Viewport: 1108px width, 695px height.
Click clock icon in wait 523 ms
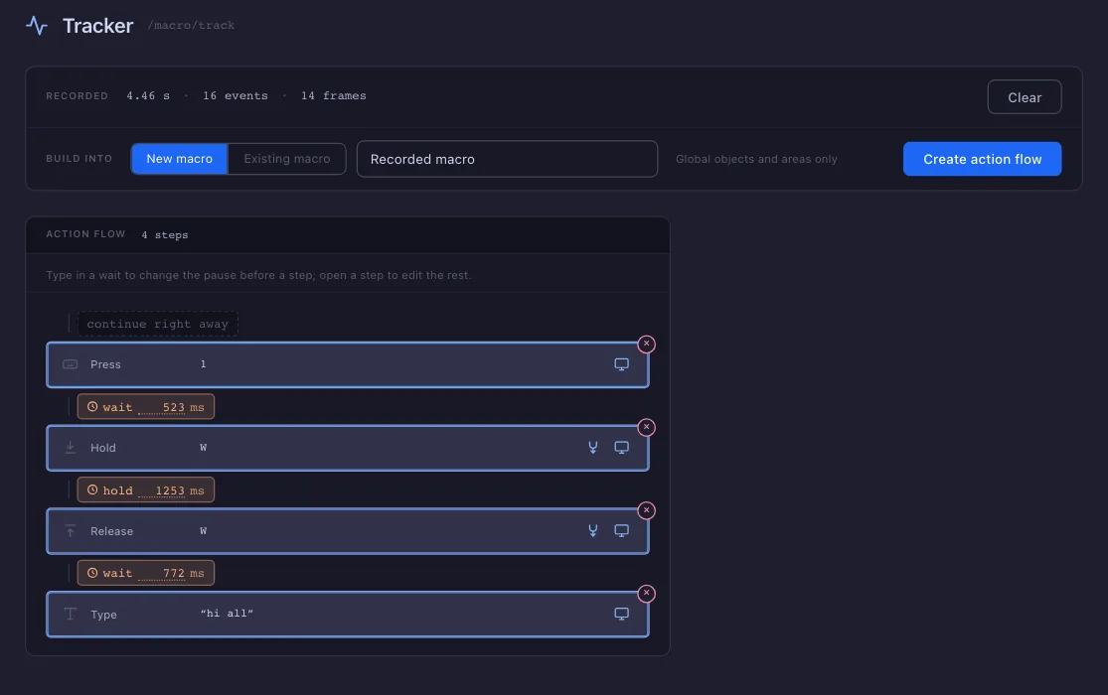(x=91, y=407)
